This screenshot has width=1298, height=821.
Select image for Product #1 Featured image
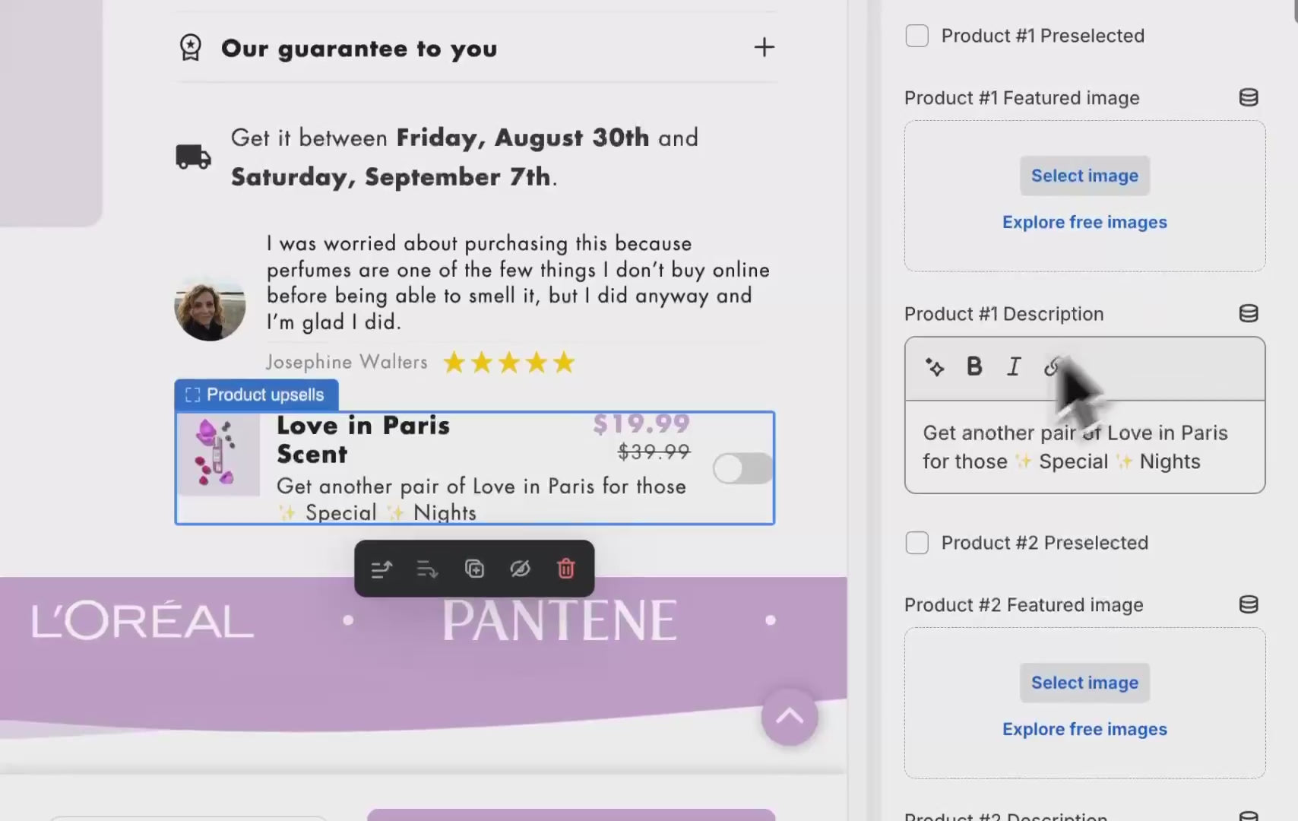click(x=1084, y=176)
